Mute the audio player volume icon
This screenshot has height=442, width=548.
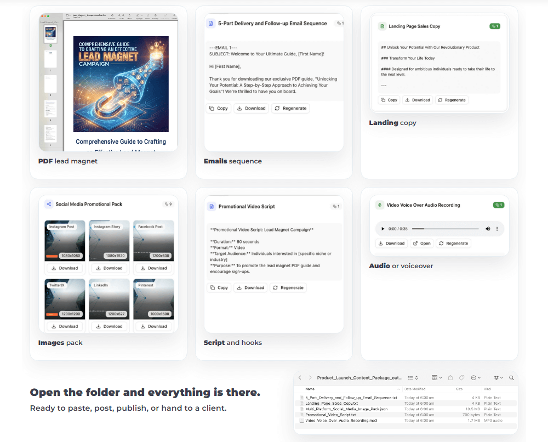pos(488,229)
